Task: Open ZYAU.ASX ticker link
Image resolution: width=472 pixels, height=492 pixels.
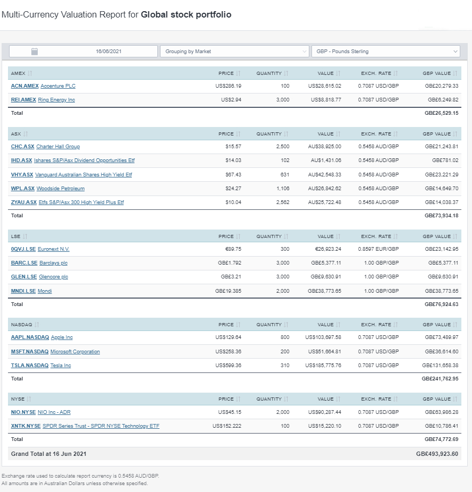Action: 24,202
